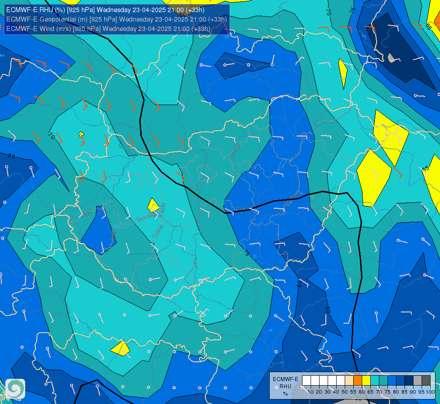This screenshot has height=404, width=440.
Task: Click the '55' tick value in legend
Action: 353,392
